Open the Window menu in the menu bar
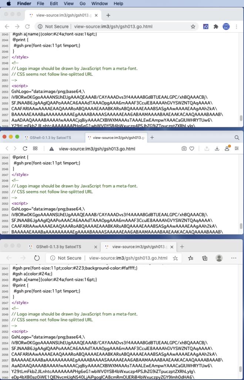 click(x=99, y=3)
